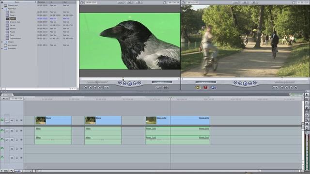Select the Track Select Forward tool
310x174 pixels.
tap(307, 103)
